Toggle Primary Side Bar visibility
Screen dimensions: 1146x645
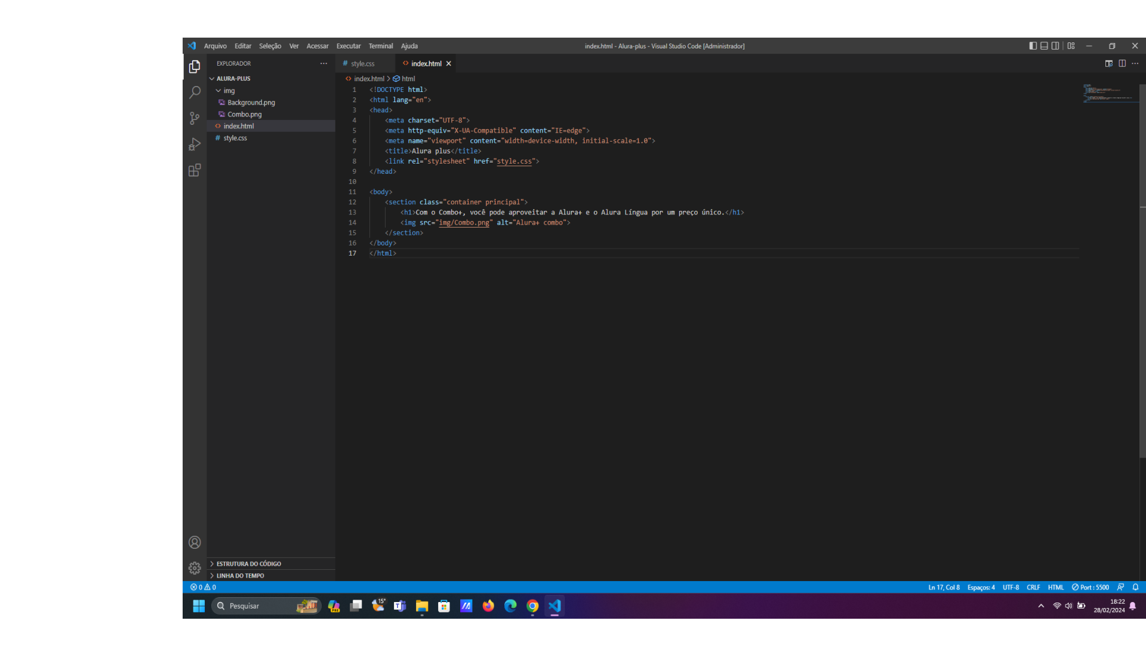[1033, 46]
